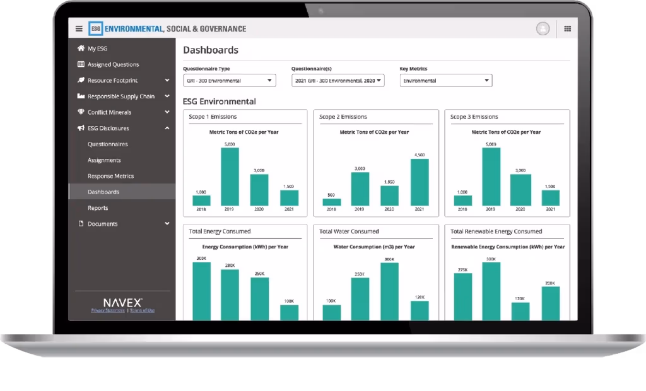Click the Total Renewable Energy Consumed title
This screenshot has width=646, height=391.
point(496,231)
